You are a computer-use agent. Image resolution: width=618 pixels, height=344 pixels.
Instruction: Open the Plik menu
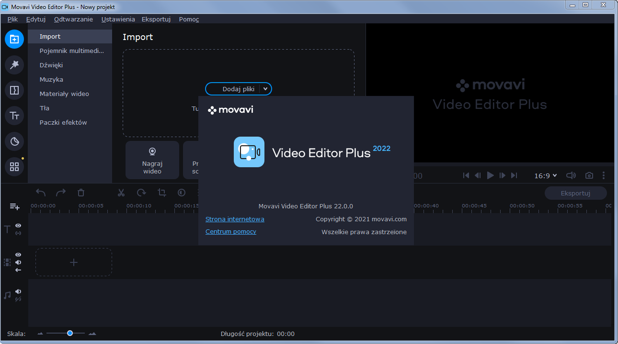click(x=13, y=19)
